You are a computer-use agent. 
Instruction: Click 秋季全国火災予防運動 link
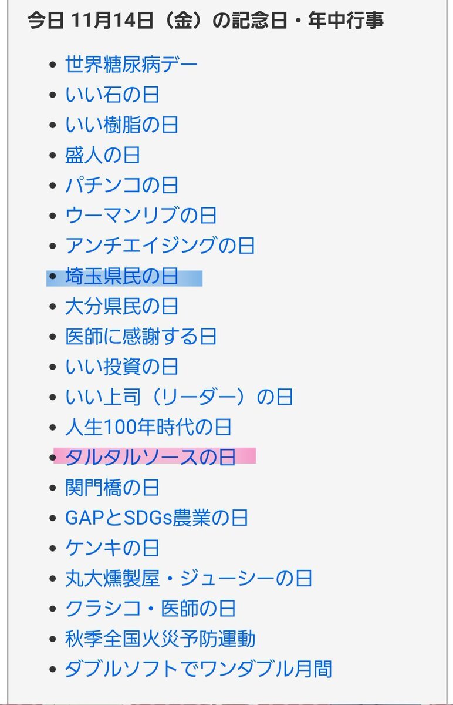(x=160, y=639)
